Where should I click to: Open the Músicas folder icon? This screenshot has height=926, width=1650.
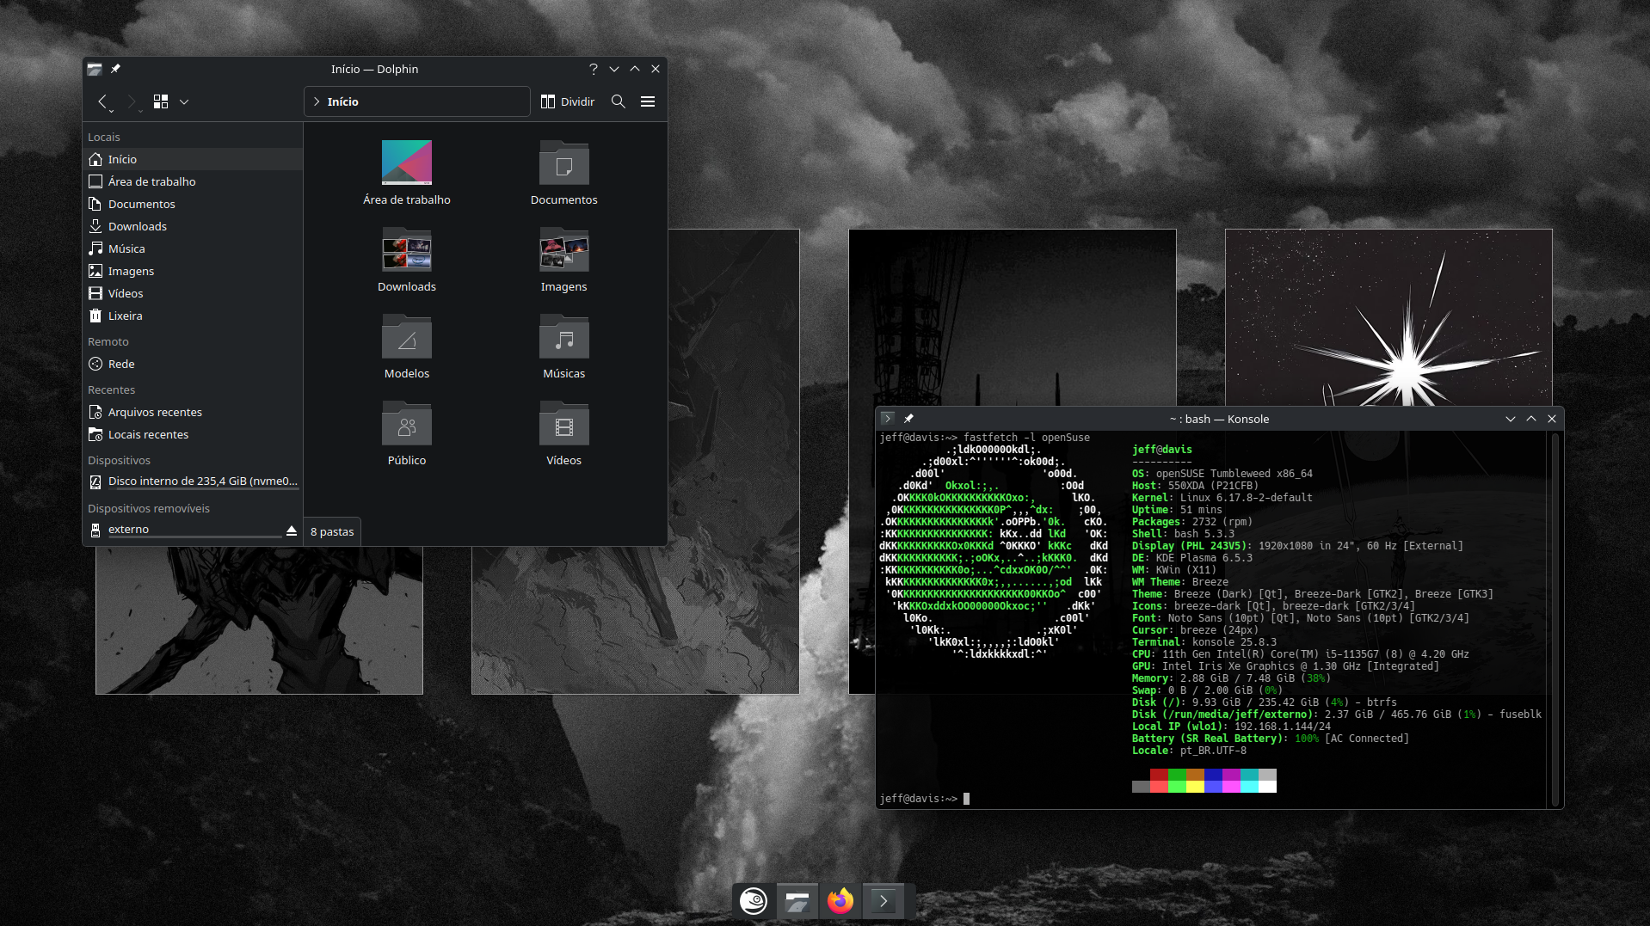point(563,339)
